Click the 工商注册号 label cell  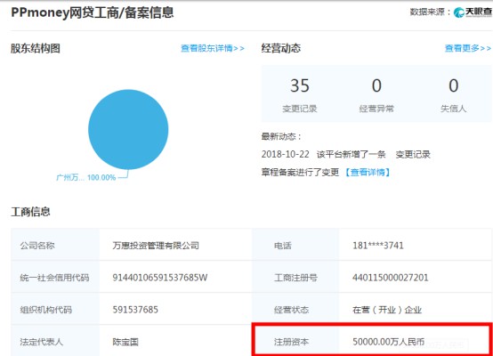(x=295, y=278)
